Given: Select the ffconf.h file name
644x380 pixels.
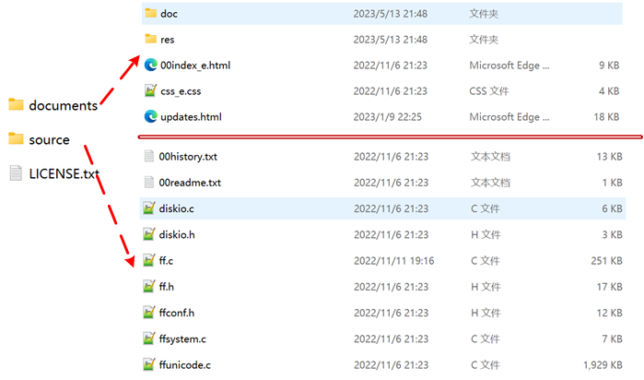Looking at the screenshot, I should (177, 313).
